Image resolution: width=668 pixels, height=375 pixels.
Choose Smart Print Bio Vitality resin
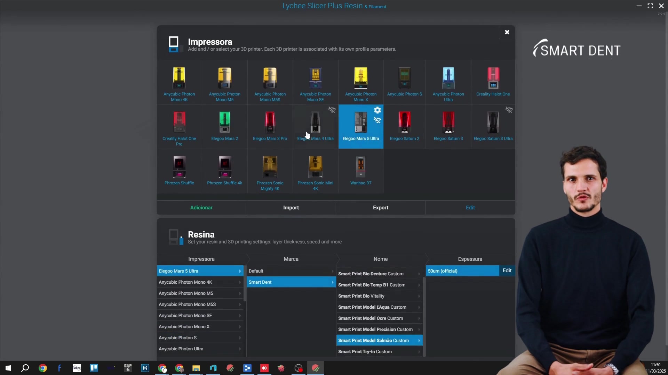379,296
